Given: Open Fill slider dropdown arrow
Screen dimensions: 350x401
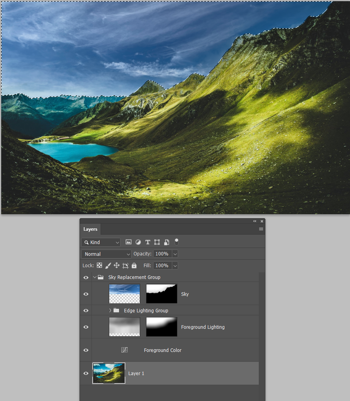Looking at the screenshot, I should point(175,266).
